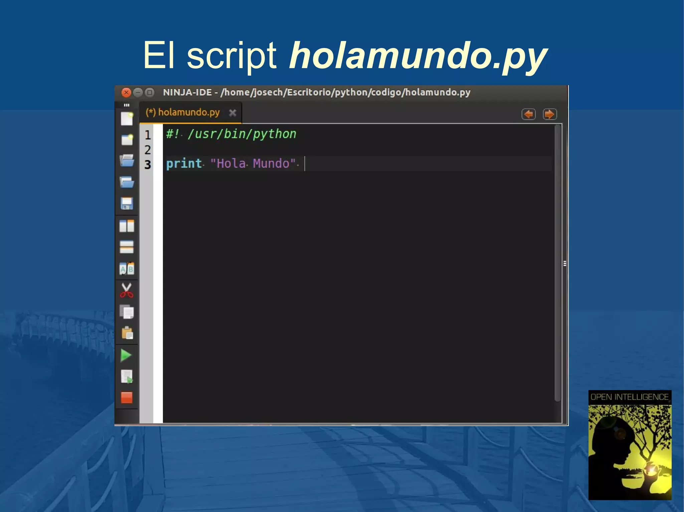Minimize the NINJA-IDE window
The image size is (684, 512).
(x=138, y=92)
